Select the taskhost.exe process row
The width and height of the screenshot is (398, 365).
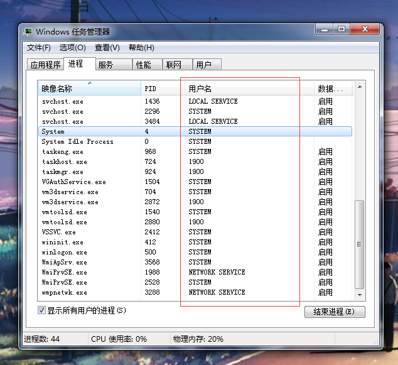point(195,161)
